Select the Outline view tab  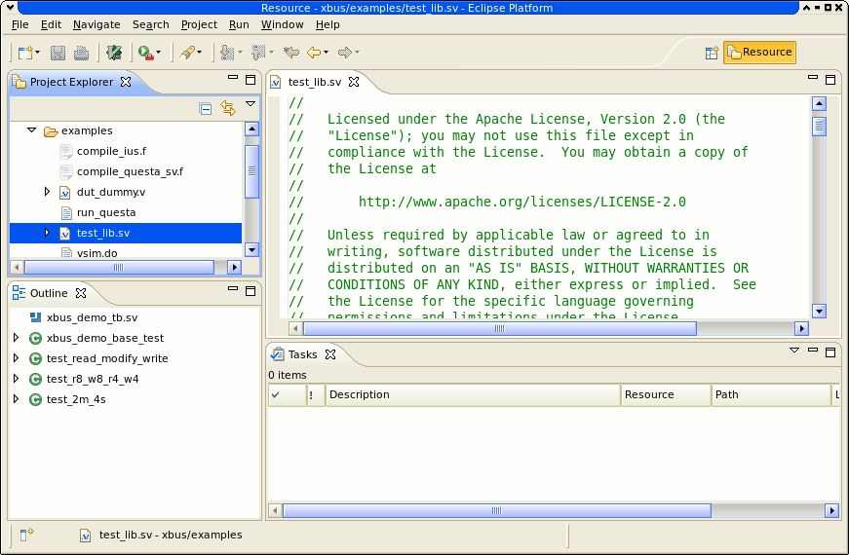point(49,293)
